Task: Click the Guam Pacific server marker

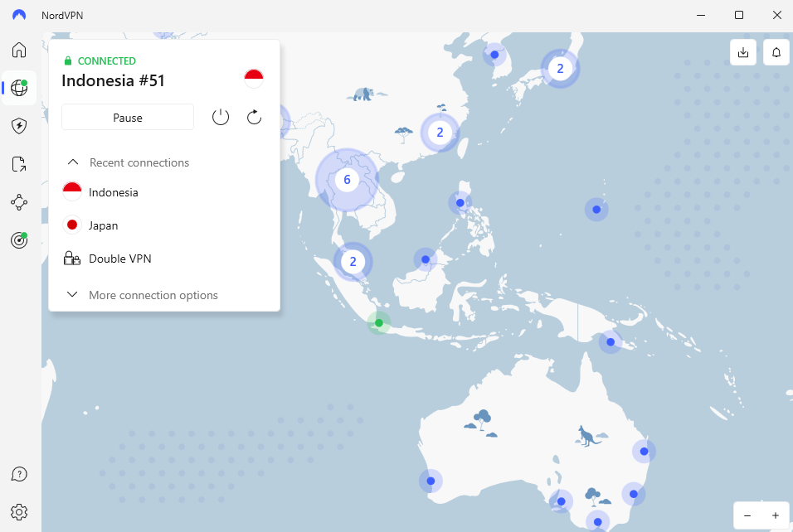Action: click(x=596, y=209)
